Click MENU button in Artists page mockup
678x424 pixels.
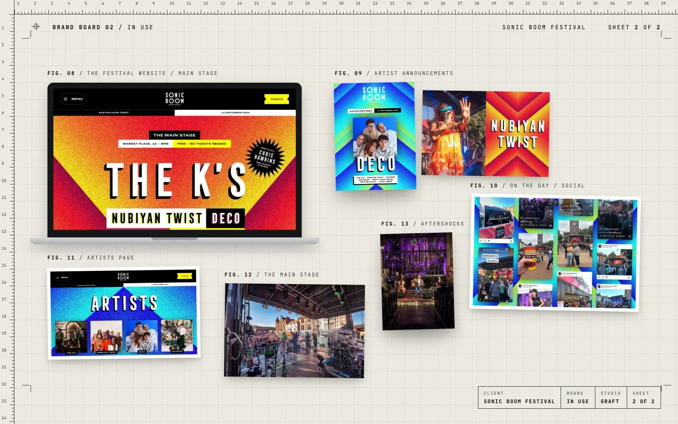pos(62,278)
